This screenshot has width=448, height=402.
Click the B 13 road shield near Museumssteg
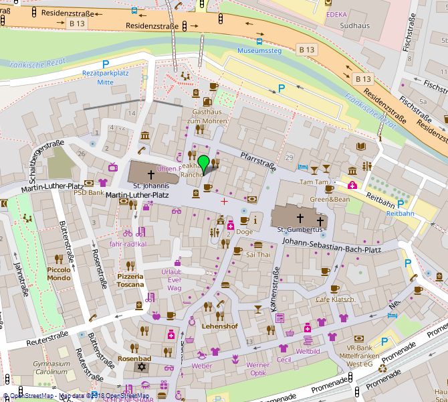click(x=306, y=50)
